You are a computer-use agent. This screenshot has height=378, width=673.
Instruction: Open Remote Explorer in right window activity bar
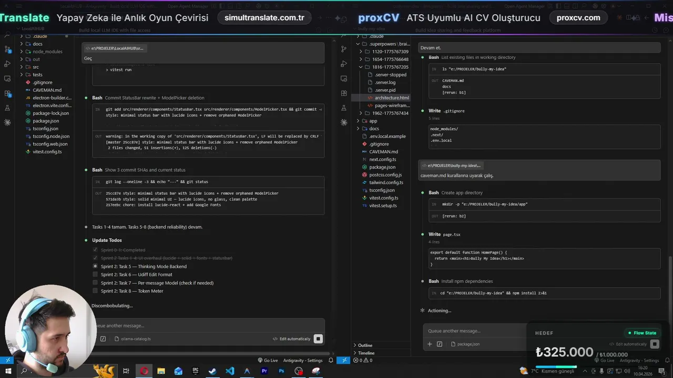pyautogui.click(x=344, y=78)
